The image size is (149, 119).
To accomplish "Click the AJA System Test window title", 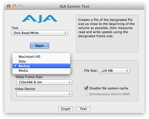I will (x=74, y=6).
